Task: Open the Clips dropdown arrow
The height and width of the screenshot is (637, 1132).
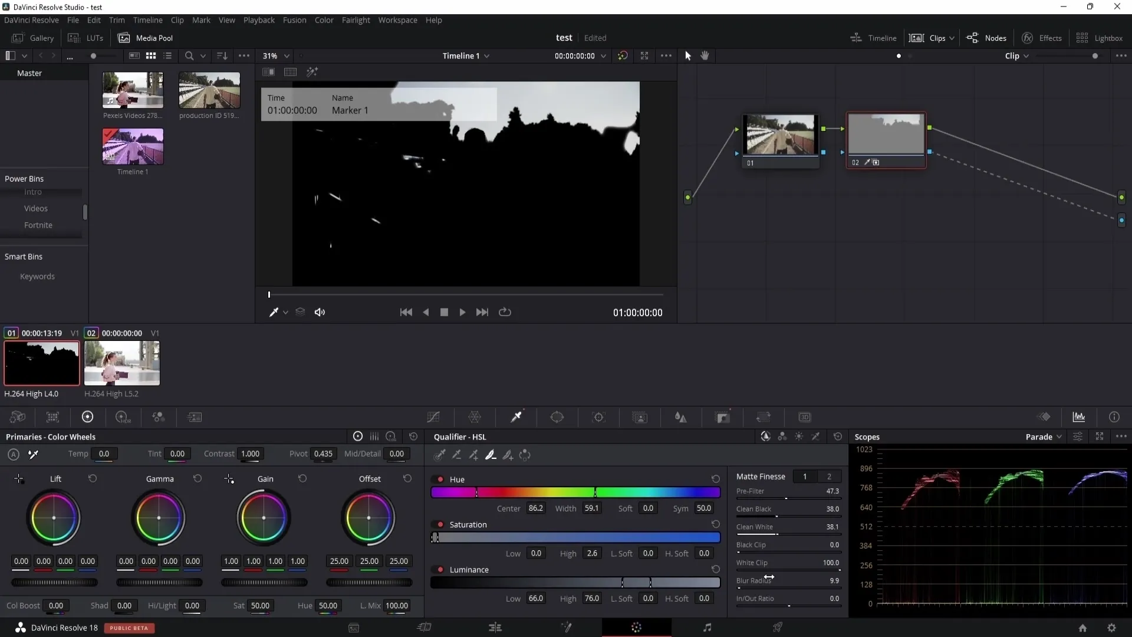Action: click(x=952, y=38)
